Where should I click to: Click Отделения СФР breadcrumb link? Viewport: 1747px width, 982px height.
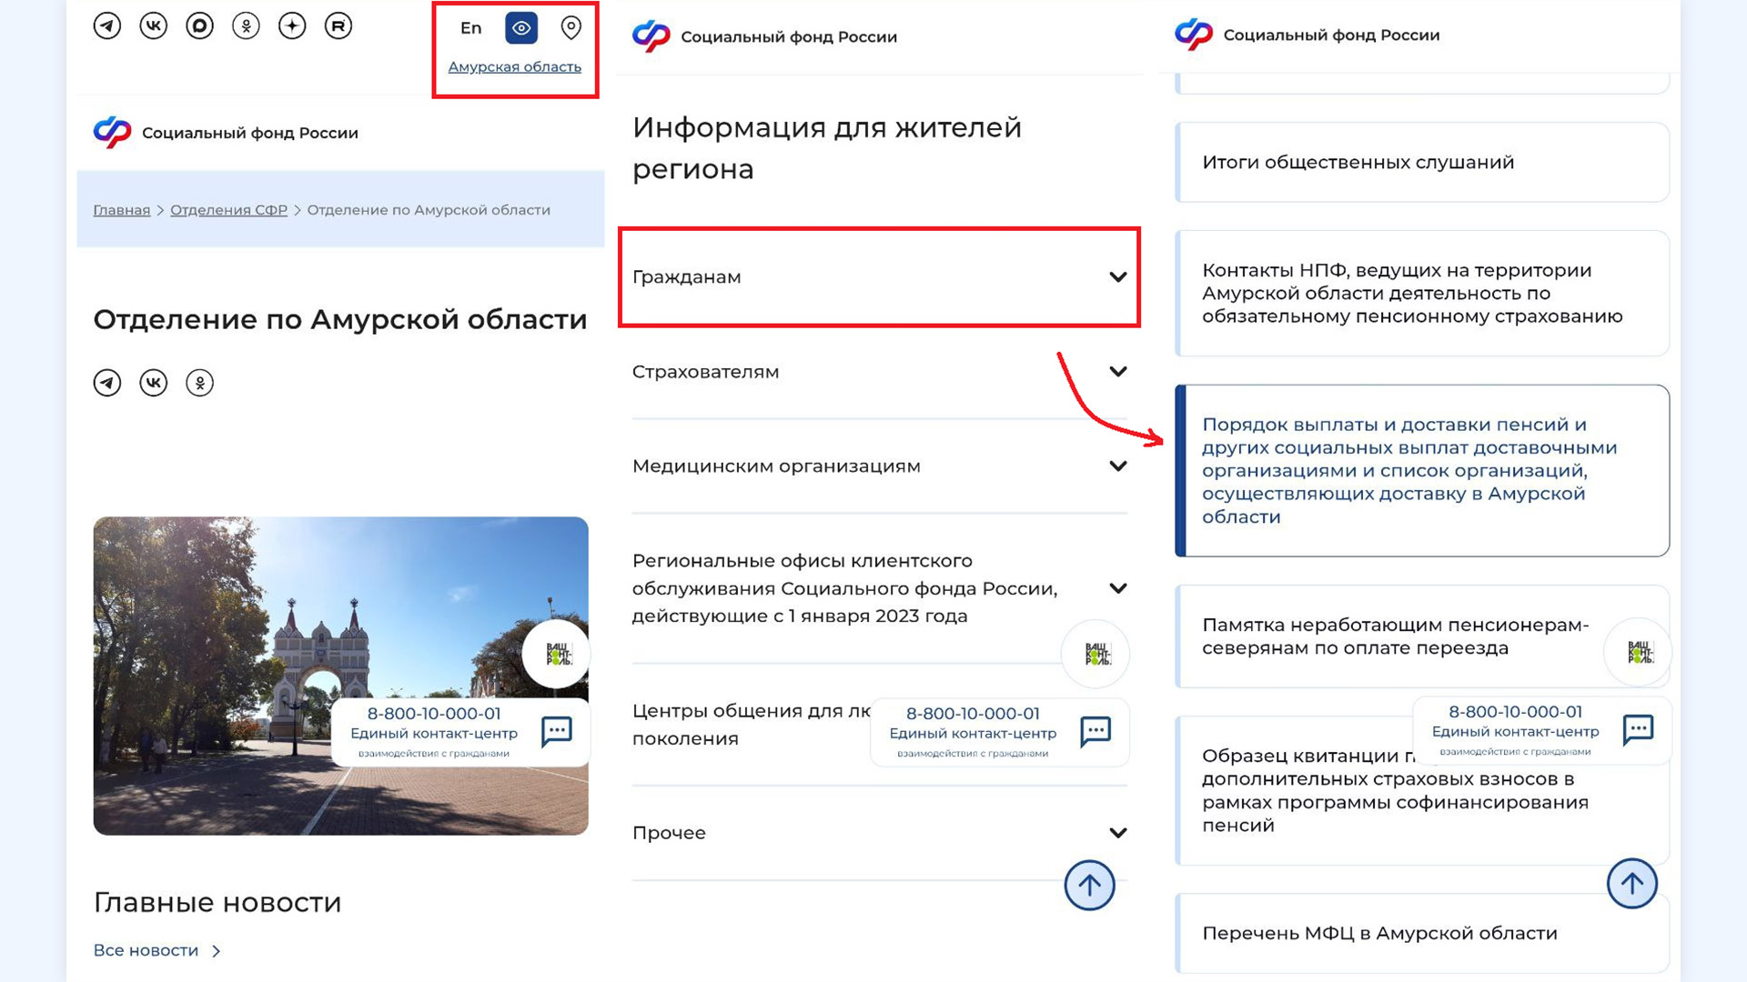tap(228, 210)
